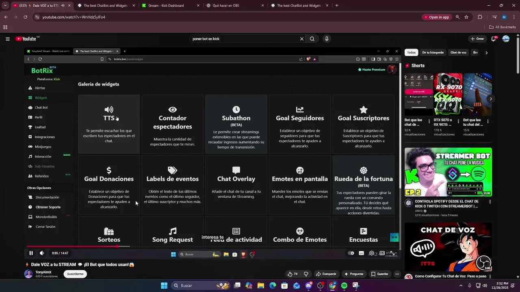This screenshot has height=292, width=520.
Task: Open Subathon clock widget
Action: (x=236, y=124)
